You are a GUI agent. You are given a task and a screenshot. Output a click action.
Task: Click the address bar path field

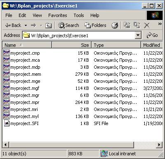point(79,36)
